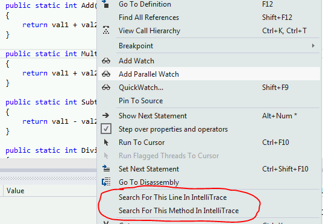Screen dimensions: 323x224
Task: Click return statement inside Add method
Action: [60, 25]
